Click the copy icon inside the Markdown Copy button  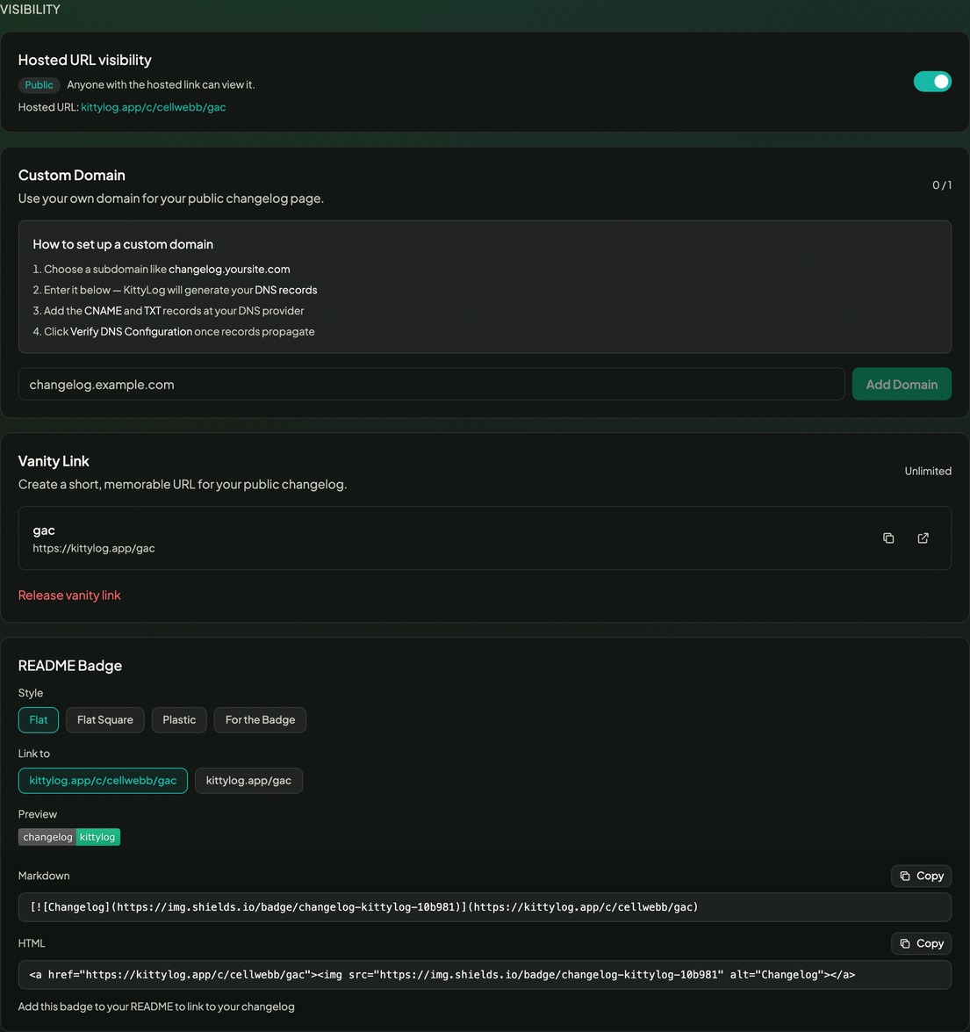(905, 876)
